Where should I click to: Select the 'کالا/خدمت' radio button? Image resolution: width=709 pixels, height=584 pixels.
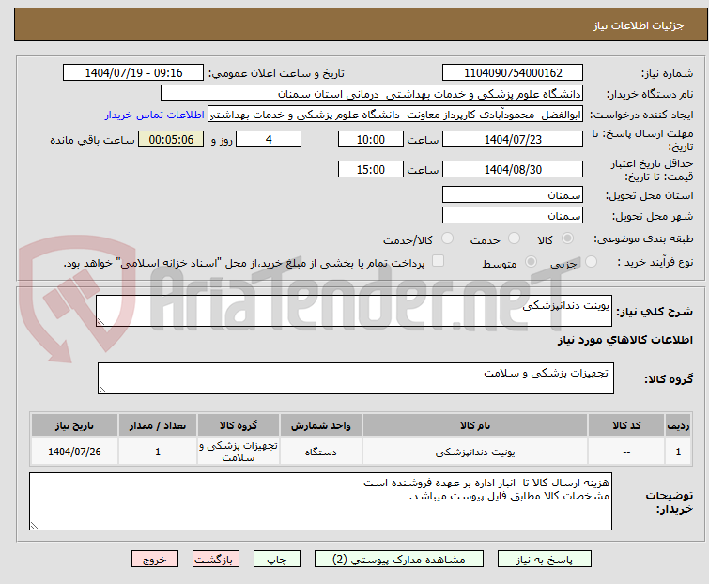point(447,238)
